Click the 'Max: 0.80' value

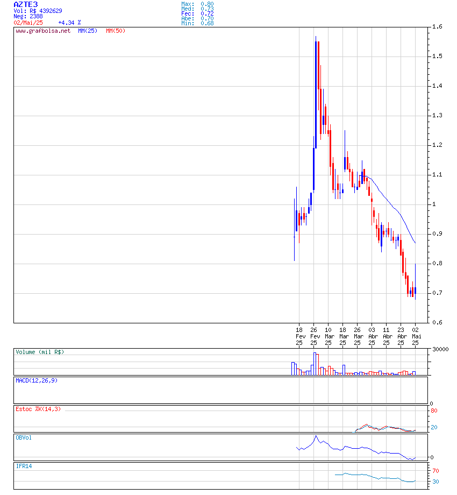pos(197,4)
